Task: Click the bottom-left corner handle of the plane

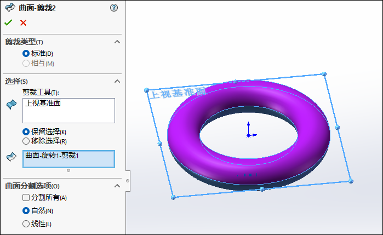Action: pyautogui.click(x=173, y=197)
